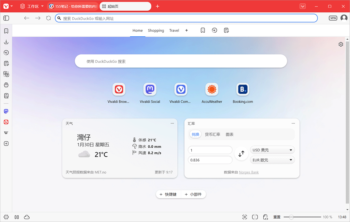Open the Downloads panel in sidebar

coord(6,42)
